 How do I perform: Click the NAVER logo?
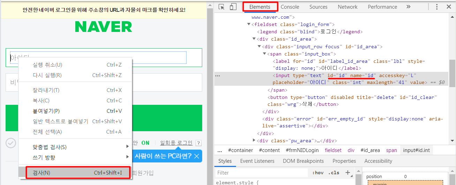pos(104,27)
